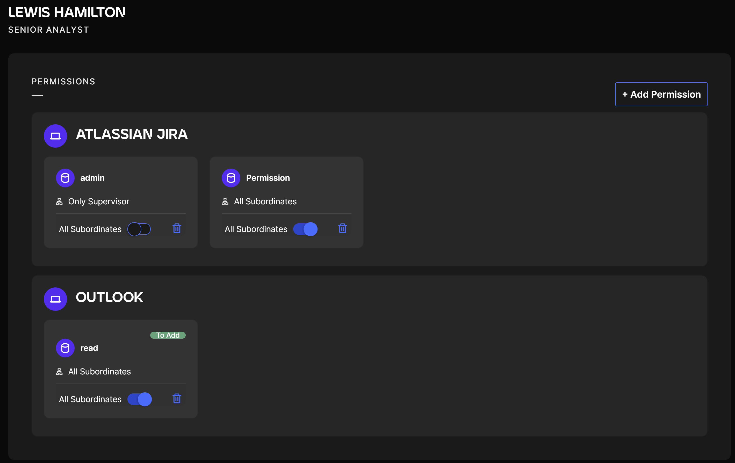The width and height of the screenshot is (735, 463).
Task: Delete the Outlook read permission via trash
Action: click(177, 398)
